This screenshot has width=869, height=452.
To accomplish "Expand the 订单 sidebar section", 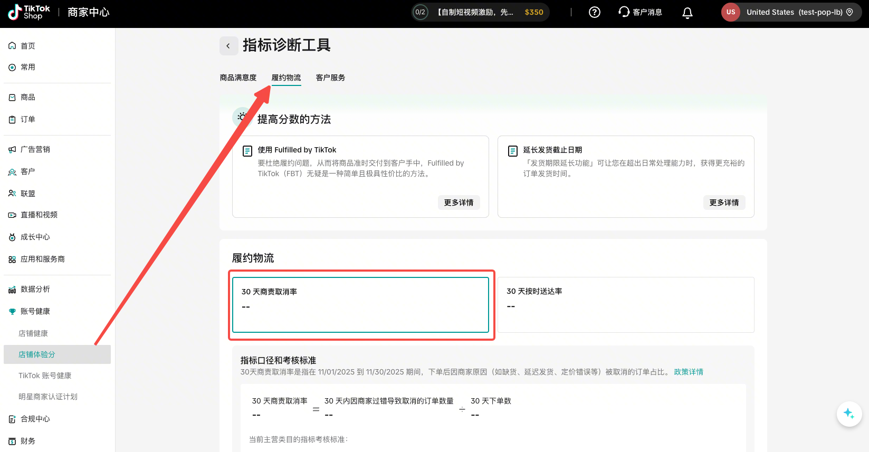I will [28, 119].
